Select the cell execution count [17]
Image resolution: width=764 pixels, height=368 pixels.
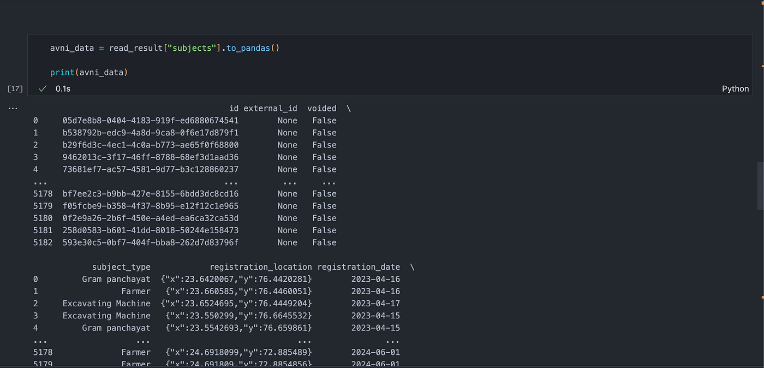pyautogui.click(x=15, y=88)
